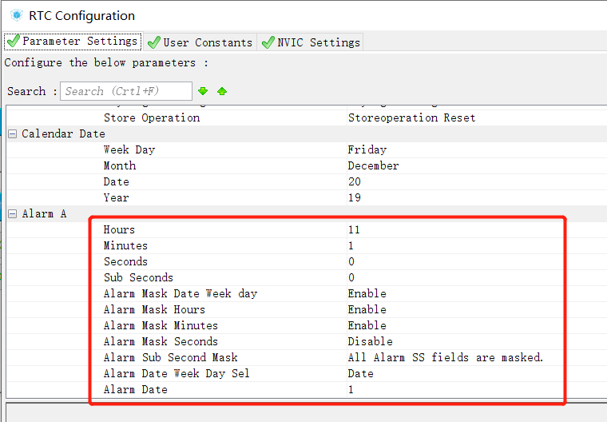The width and height of the screenshot is (607, 422).
Task: Open Alarm Mask Hours Enable value
Action: click(367, 309)
